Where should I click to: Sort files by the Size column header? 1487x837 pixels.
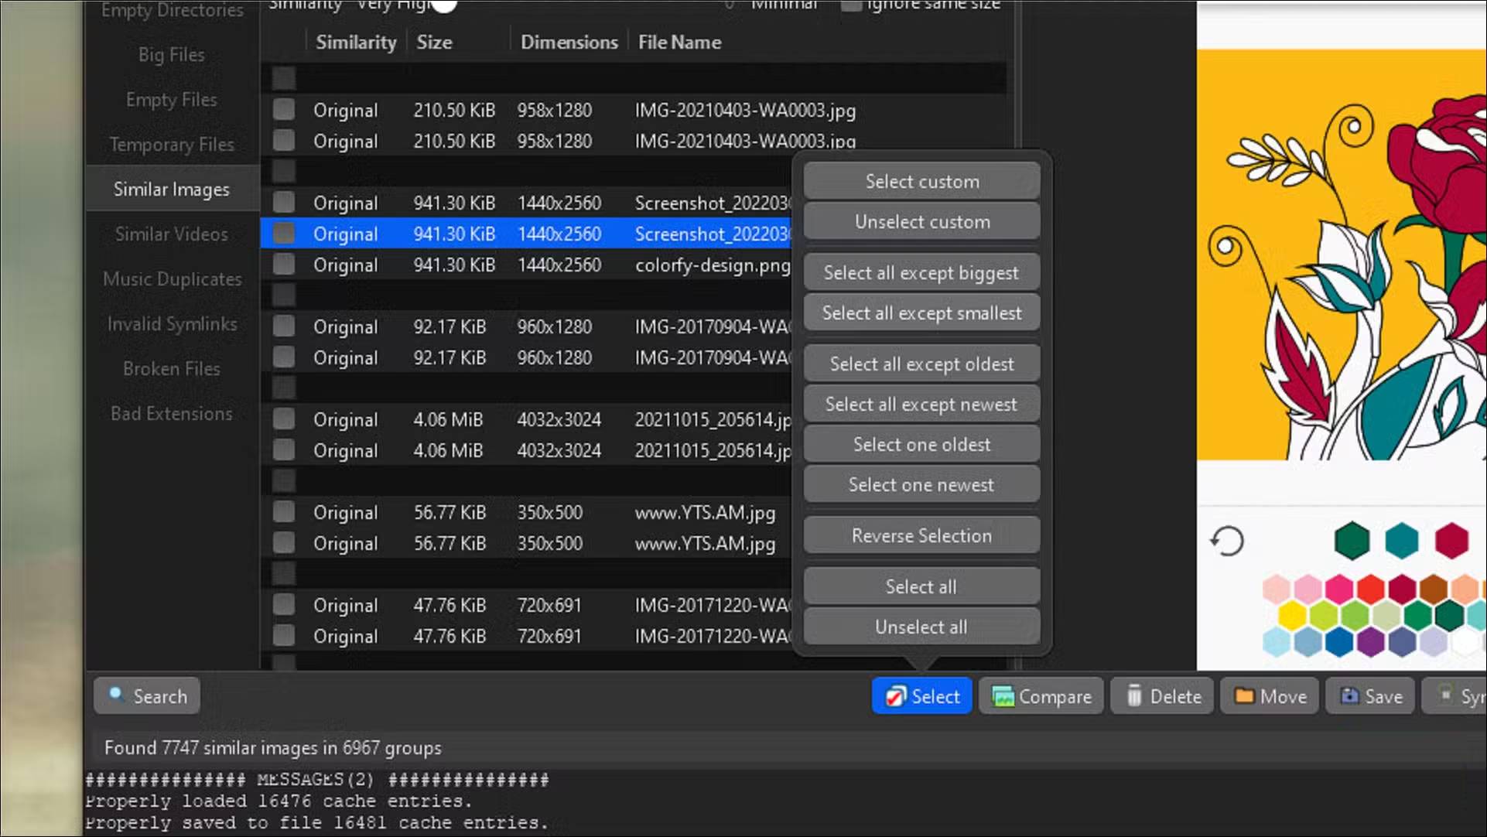[434, 42]
